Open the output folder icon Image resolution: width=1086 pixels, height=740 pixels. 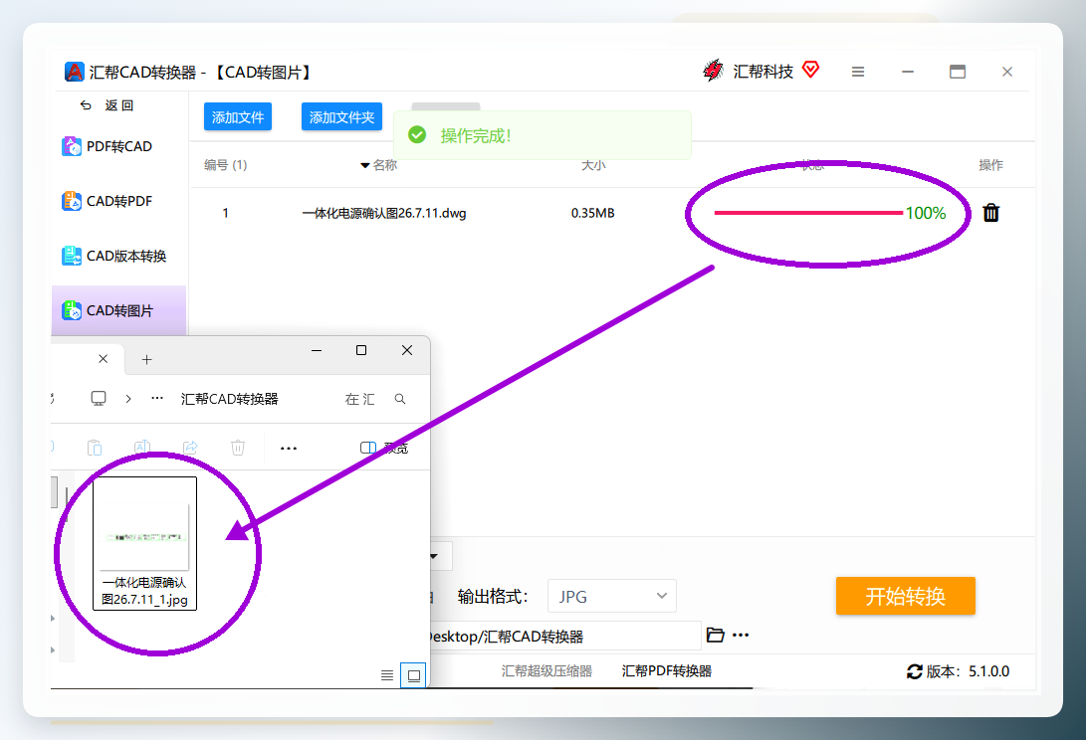[715, 635]
